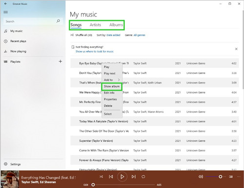Select the song That's When

[155, 83]
